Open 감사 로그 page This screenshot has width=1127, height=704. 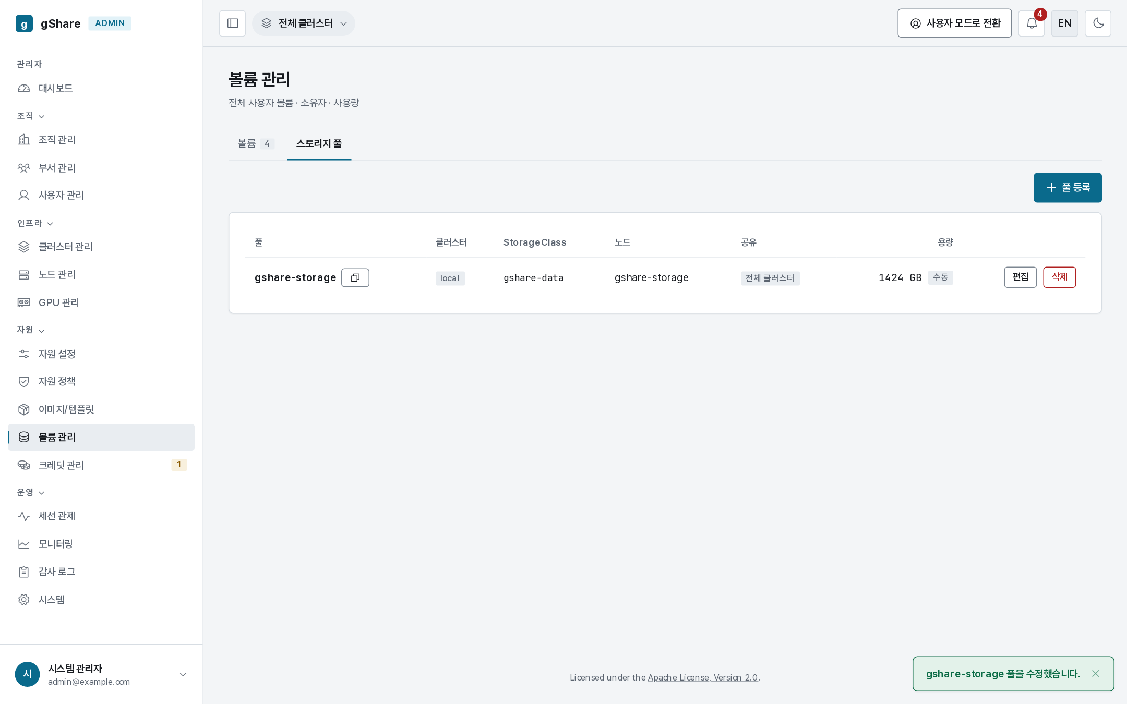(x=101, y=572)
